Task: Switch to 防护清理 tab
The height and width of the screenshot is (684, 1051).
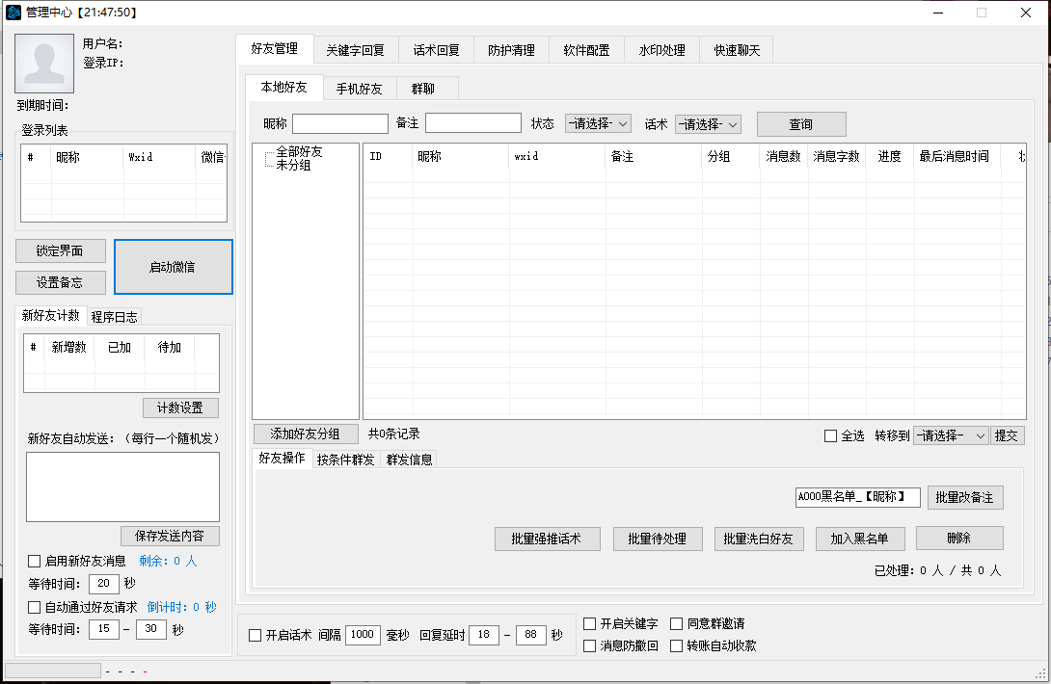Action: pyautogui.click(x=511, y=50)
